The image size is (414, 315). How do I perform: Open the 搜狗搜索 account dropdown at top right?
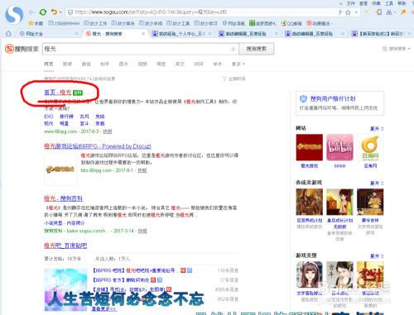[x=397, y=49]
